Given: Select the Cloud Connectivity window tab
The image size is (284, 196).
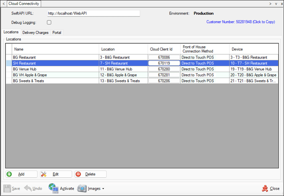Looking at the screenshot, I should click(x=24, y=4).
